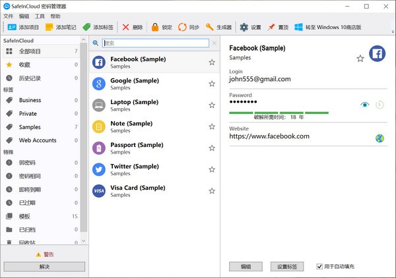Show password using the eye icon
396x278 pixels.
tap(365, 105)
